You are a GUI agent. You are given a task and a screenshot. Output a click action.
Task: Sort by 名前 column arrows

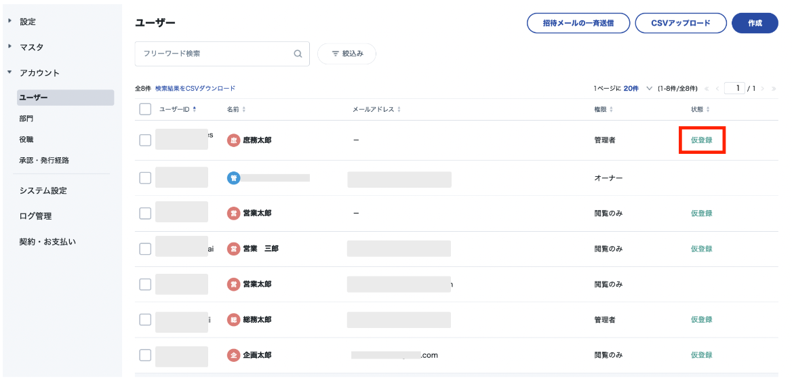[245, 110]
